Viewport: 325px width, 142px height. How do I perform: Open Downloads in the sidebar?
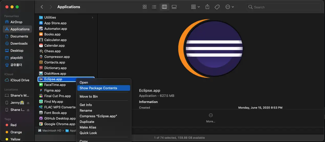pos(17,43)
